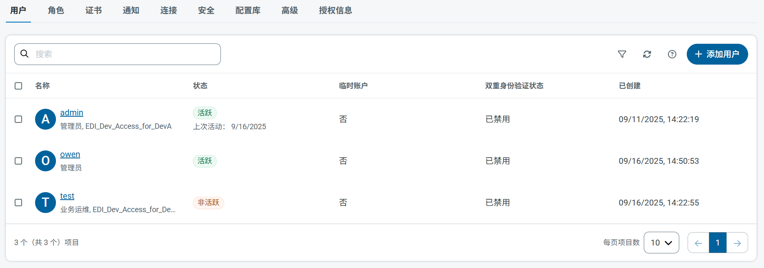Toggle the select-all header checkbox

[x=18, y=86]
